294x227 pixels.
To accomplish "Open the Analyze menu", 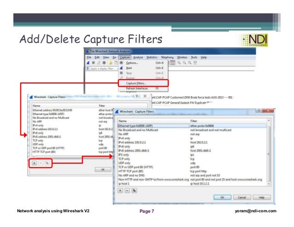I will (138, 57).
